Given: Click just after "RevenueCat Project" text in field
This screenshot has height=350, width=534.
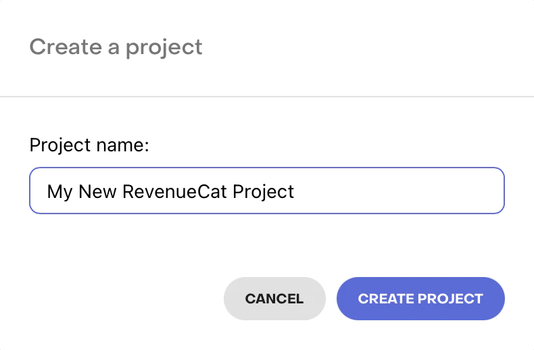Looking at the screenshot, I should coord(297,191).
